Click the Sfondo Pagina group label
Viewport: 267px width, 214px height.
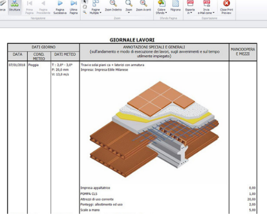(168, 18)
